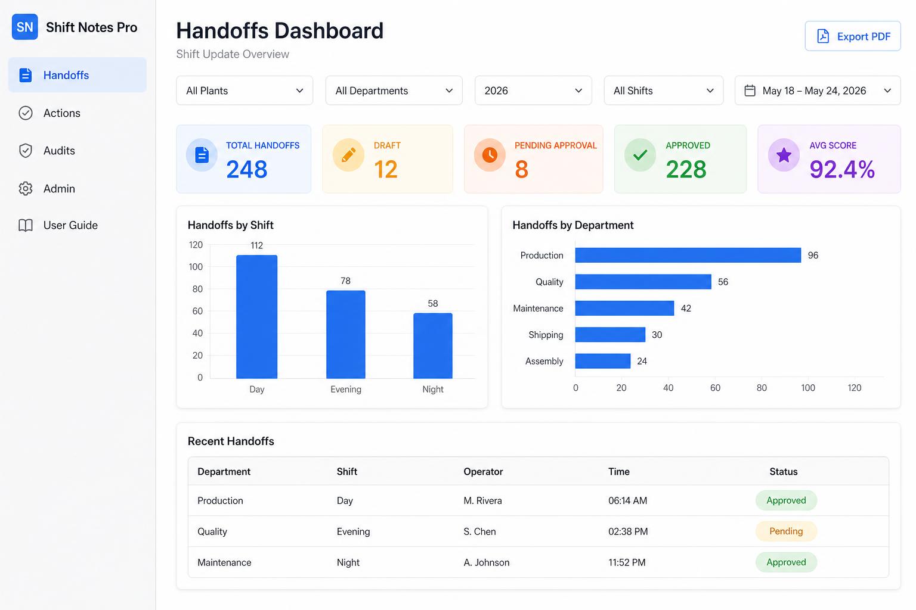Click the Export PDF button
This screenshot has width=916, height=610.
pyautogui.click(x=853, y=36)
